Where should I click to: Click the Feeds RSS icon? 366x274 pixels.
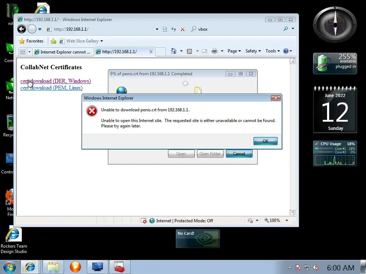[189, 51]
